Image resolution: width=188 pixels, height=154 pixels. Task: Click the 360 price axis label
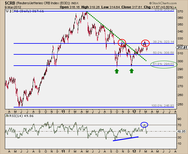pos(180,18)
